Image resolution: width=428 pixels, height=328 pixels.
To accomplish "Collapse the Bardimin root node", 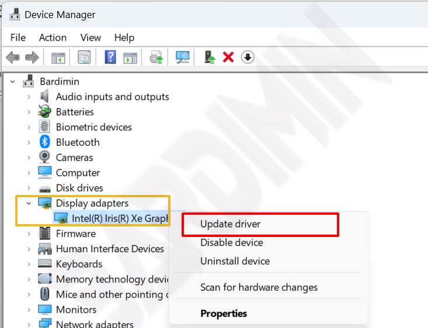I will (13, 81).
